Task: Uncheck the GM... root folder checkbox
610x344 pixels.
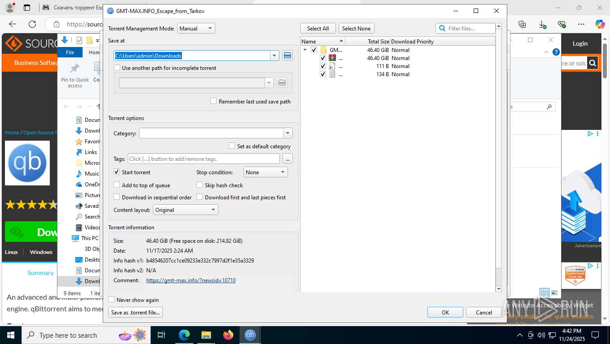Action: (x=314, y=50)
